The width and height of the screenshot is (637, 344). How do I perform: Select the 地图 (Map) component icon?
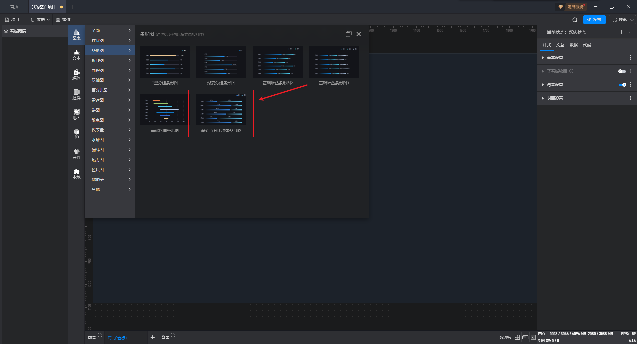tap(76, 114)
